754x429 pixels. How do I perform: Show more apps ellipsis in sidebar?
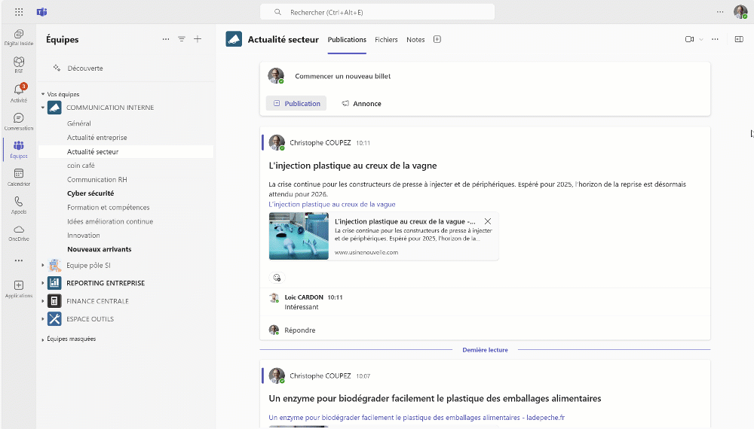tap(19, 260)
